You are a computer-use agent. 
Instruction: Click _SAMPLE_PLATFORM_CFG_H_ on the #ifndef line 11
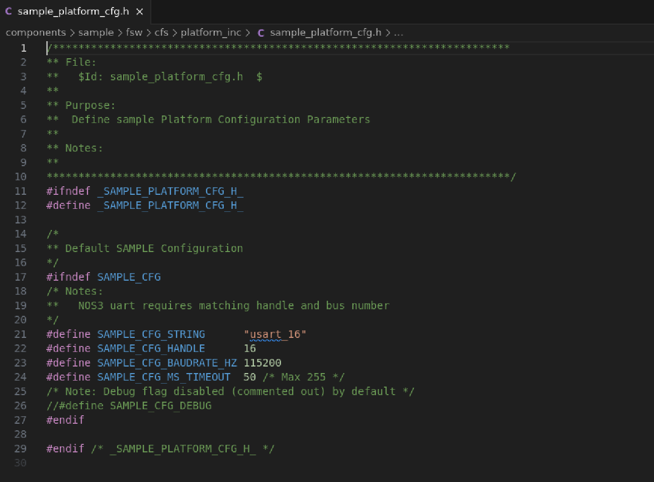coord(170,191)
